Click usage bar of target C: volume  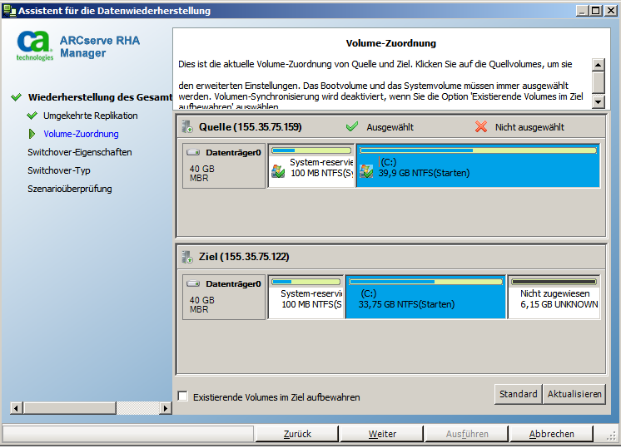(425, 282)
